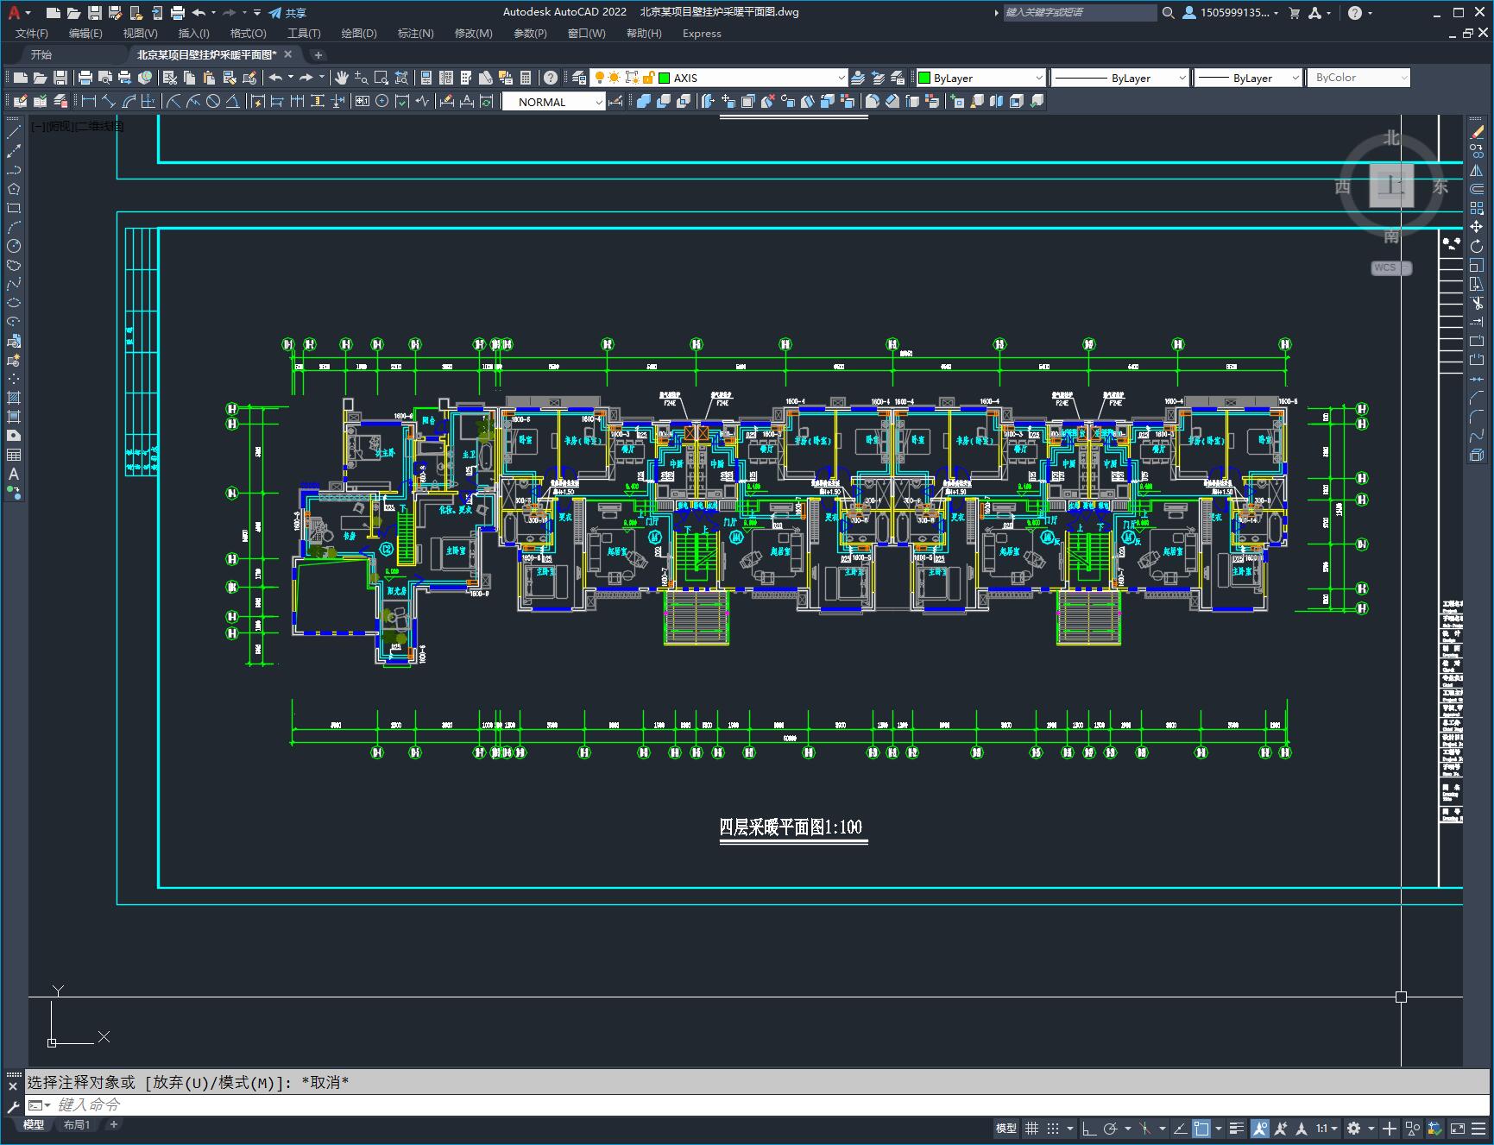Toggle lineweight display

click(x=1237, y=1128)
